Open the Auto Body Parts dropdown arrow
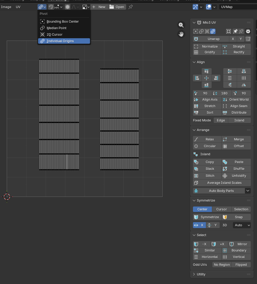 (248, 191)
